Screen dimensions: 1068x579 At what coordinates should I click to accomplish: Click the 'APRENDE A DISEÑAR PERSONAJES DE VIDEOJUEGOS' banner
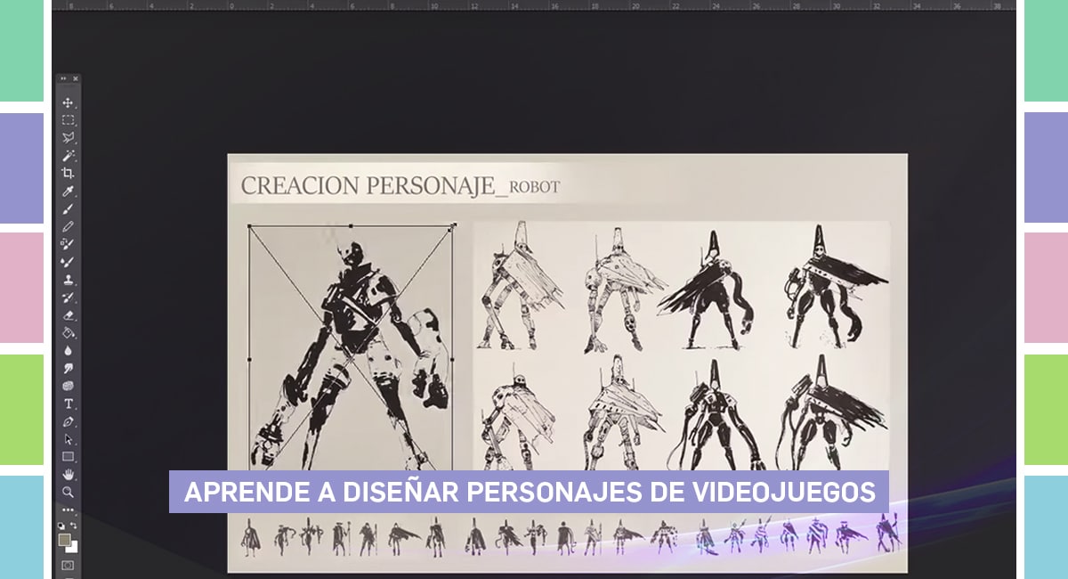tap(529, 492)
